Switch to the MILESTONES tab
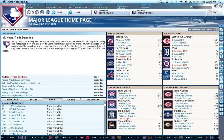 (x=93, y=100)
